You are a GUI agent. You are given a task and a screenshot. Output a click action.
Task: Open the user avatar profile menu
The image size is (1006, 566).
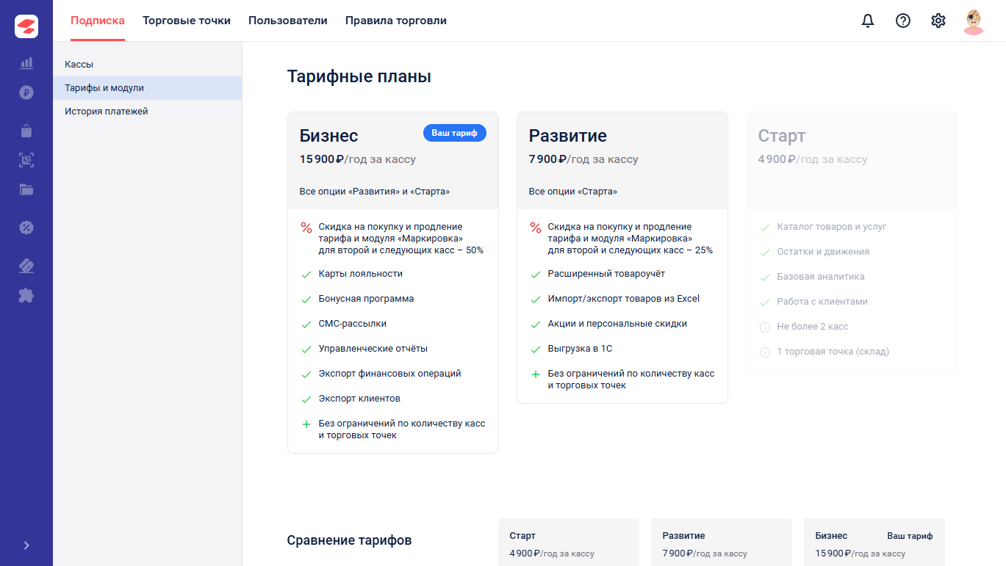974,21
